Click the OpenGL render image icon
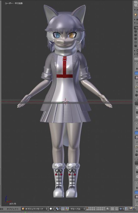The height and width of the screenshot is (213, 138). point(131,209)
